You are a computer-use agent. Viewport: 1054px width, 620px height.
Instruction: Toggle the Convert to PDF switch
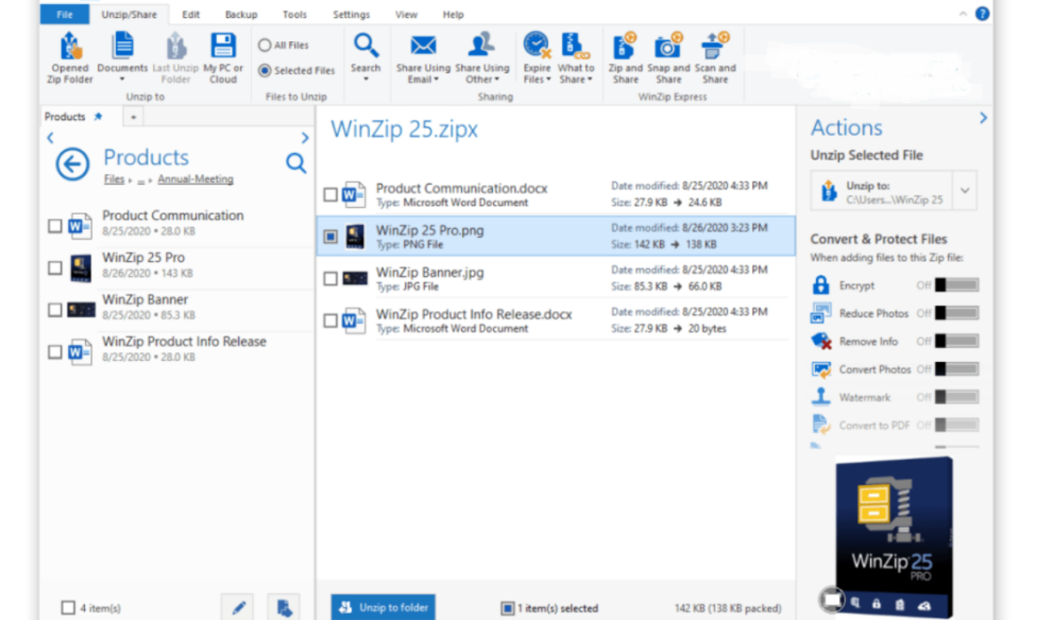tap(957, 425)
